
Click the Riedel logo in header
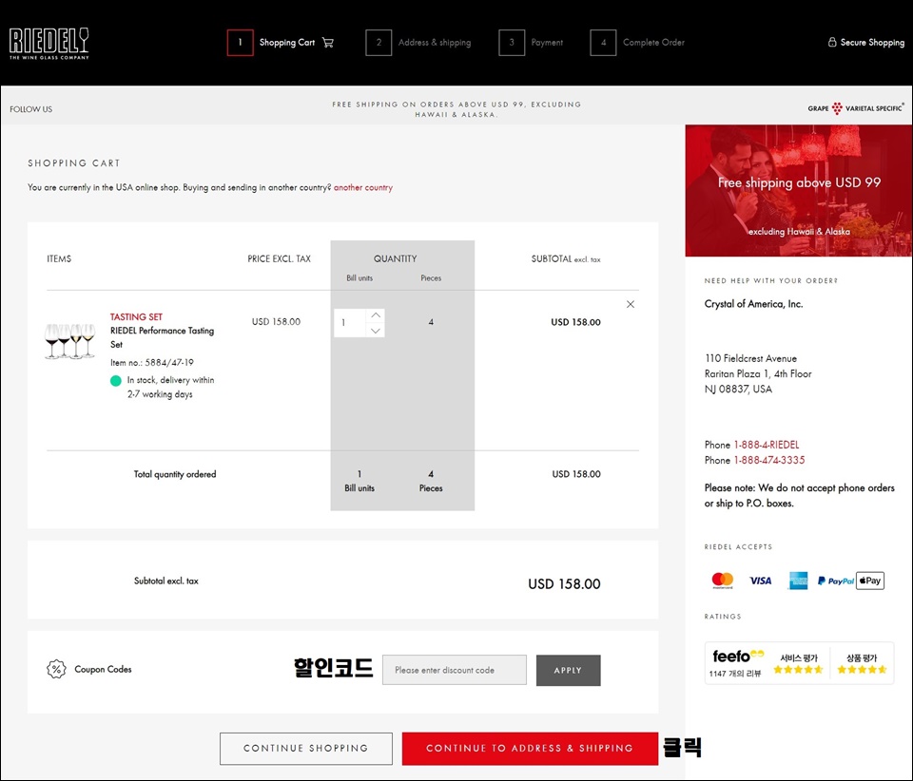click(49, 43)
